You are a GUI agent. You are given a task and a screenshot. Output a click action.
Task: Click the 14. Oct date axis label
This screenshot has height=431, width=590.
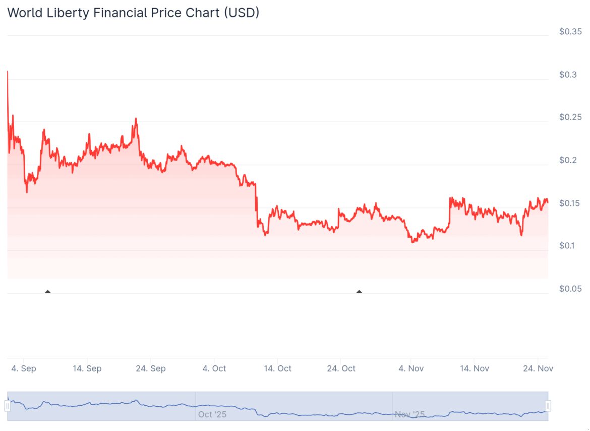click(277, 368)
